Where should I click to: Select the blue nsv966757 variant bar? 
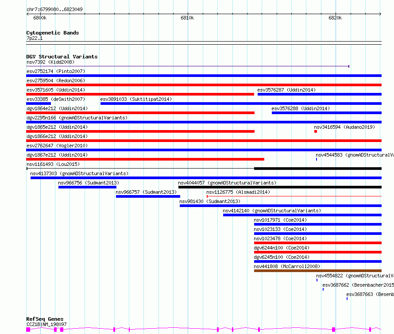coord(148,196)
